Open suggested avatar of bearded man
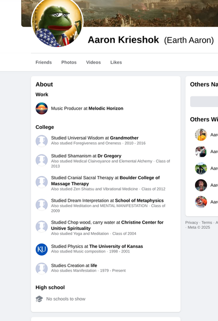Viewport: 218px width, 321px height. tap(201, 185)
